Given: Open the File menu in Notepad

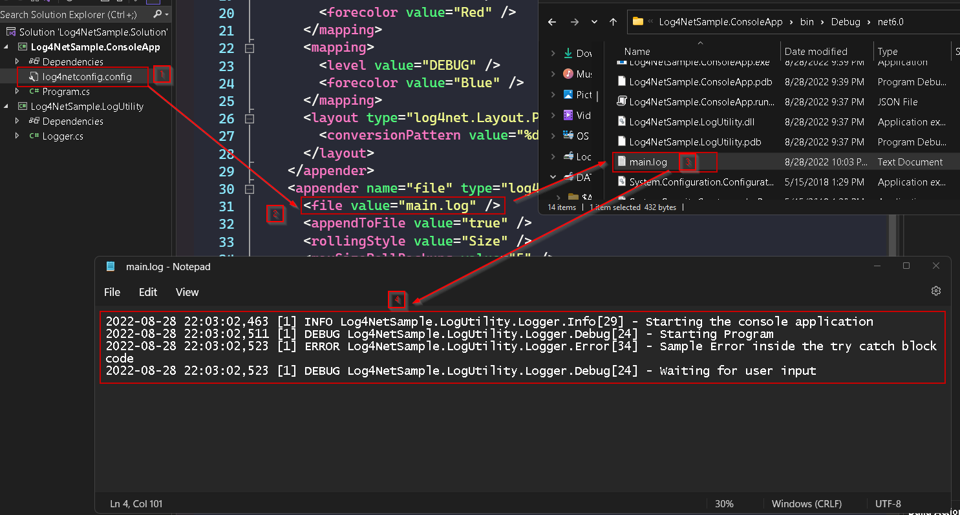Looking at the screenshot, I should [112, 292].
